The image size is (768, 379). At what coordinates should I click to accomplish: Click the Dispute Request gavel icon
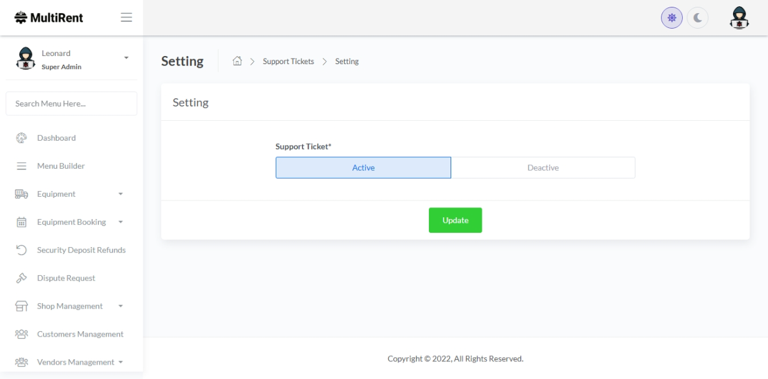click(x=21, y=278)
